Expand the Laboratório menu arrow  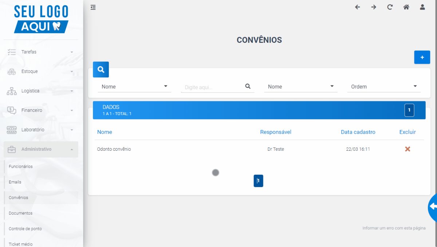pyautogui.click(x=72, y=130)
